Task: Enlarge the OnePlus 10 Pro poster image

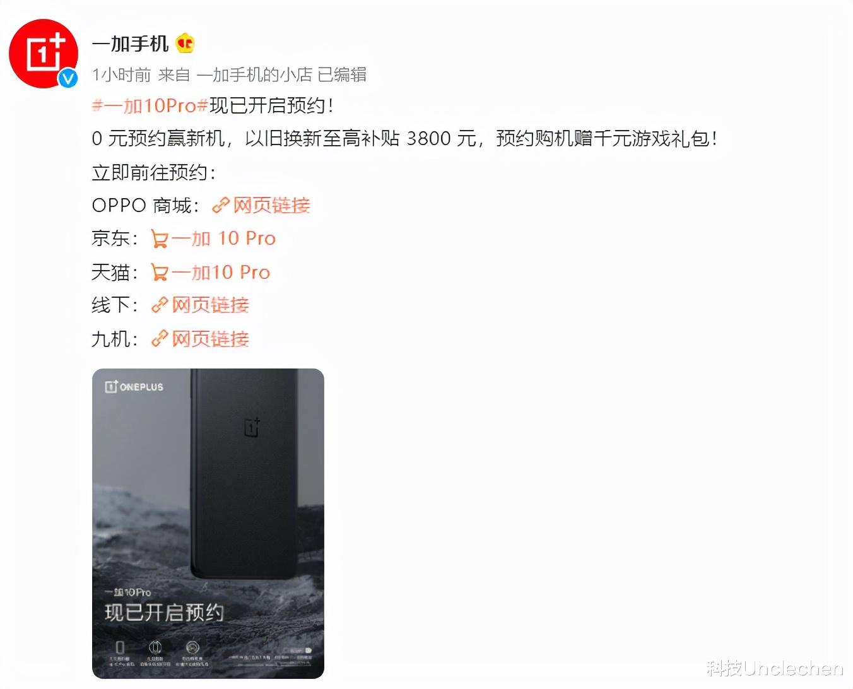Action: (x=208, y=524)
